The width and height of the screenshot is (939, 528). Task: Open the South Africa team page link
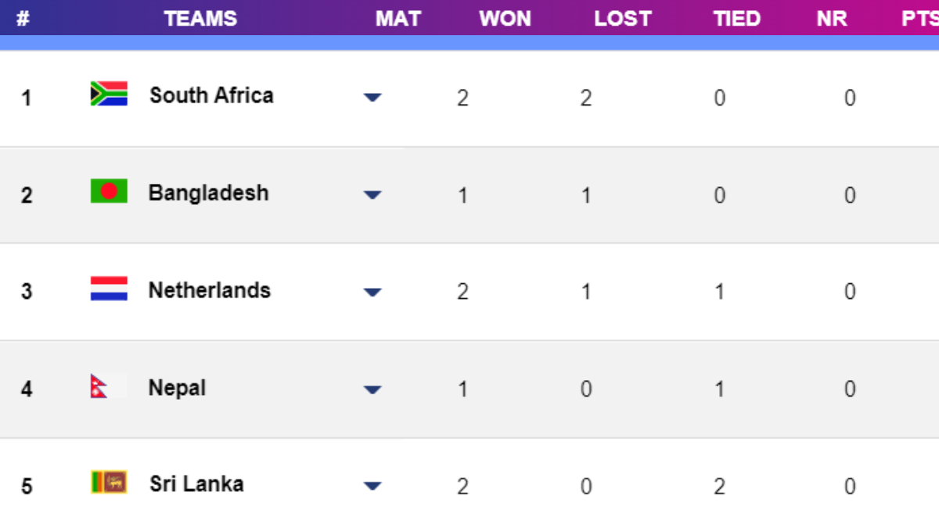click(x=211, y=95)
